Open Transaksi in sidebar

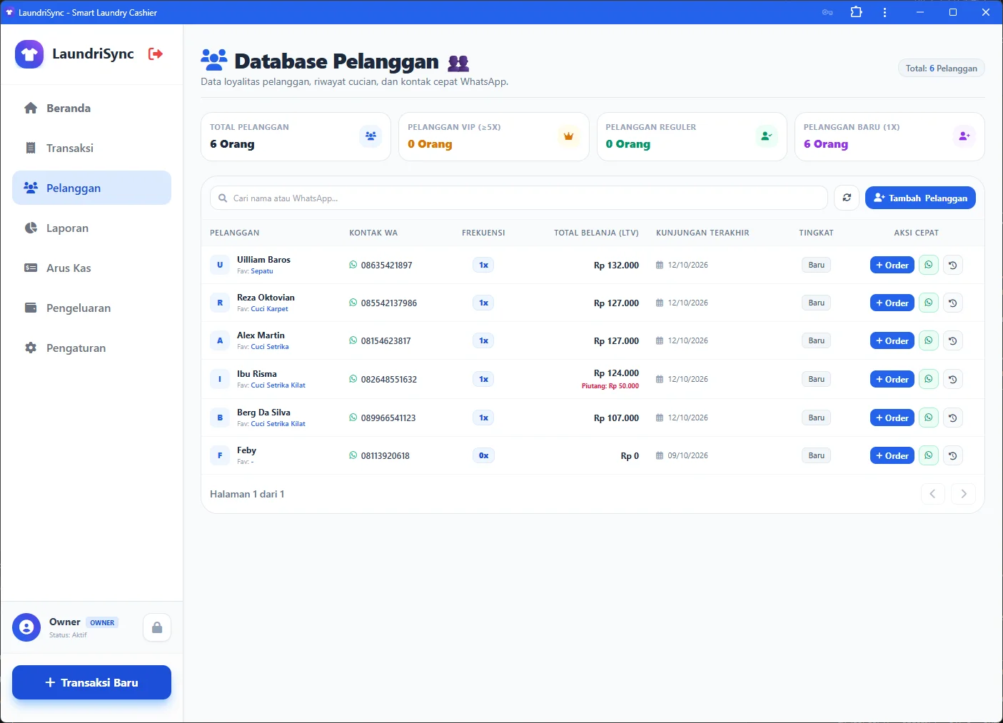coord(91,148)
